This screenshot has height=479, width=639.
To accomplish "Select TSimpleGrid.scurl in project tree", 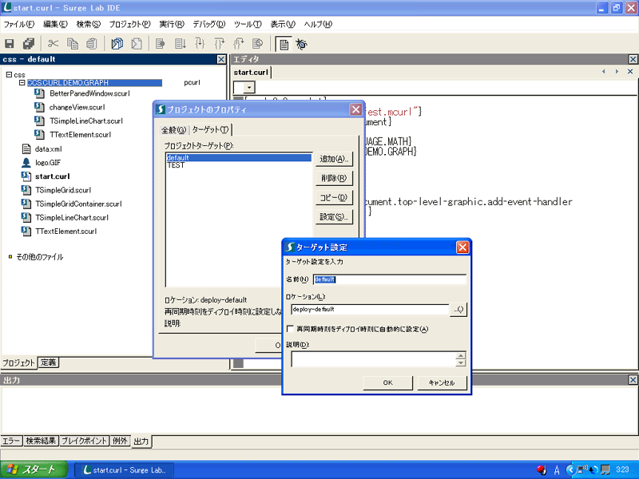I will point(63,190).
